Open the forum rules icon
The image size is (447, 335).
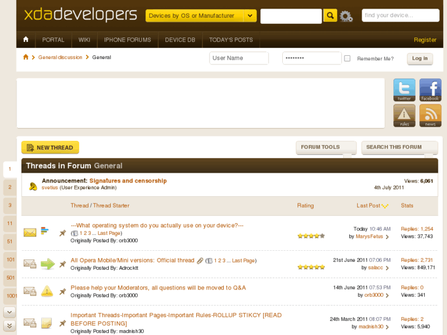pyautogui.click(x=404, y=116)
